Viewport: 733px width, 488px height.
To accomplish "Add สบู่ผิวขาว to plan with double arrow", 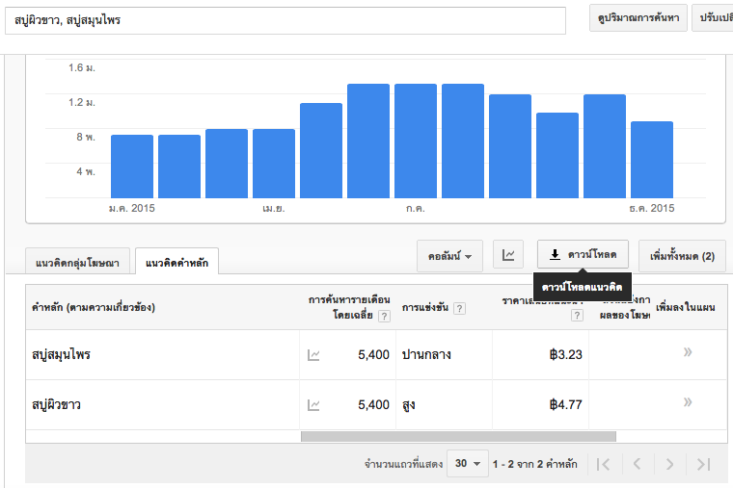I will (688, 402).
